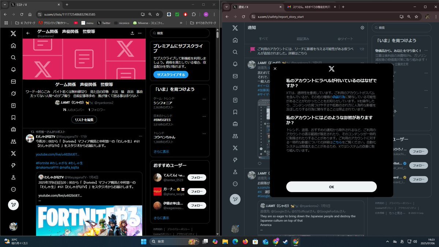Open the すべてのブックマーク folder
This screenshot has width=439, height=247.
pyautogui.click(x=203, y=23)
